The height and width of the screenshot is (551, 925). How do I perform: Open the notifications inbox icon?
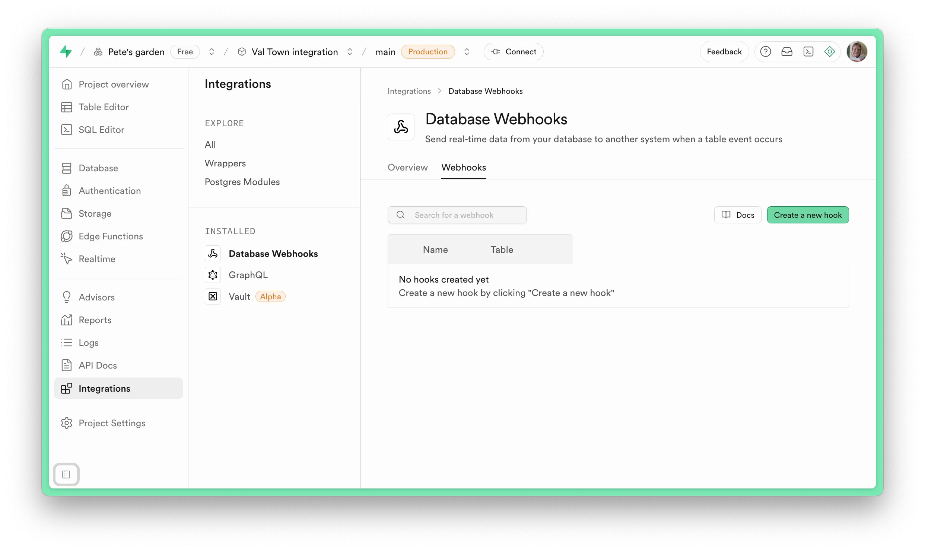pos(787,51)
